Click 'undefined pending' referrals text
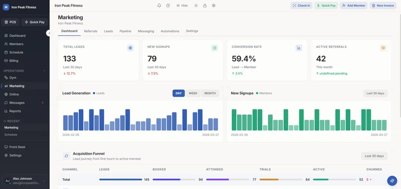401x189 pixels. [333, 73]
